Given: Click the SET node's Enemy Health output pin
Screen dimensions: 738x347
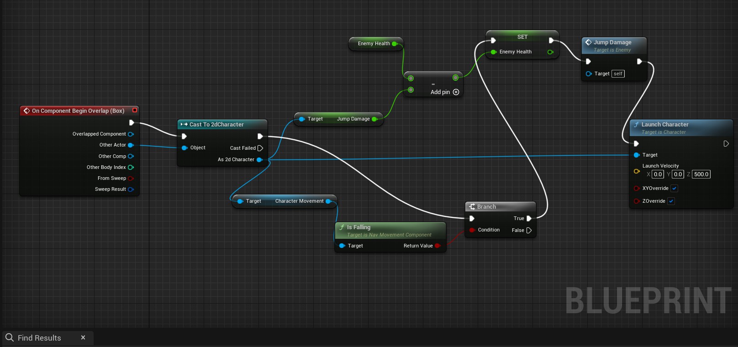Looking at the screenshot, I should coord(550,52).
